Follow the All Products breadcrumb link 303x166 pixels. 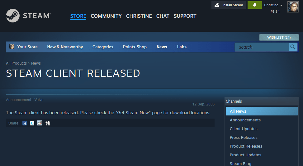pyautogui.click(x=16, y=63)
